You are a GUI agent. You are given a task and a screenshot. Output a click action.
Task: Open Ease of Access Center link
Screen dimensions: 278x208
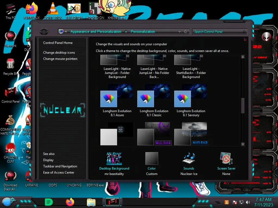(59, 173)
